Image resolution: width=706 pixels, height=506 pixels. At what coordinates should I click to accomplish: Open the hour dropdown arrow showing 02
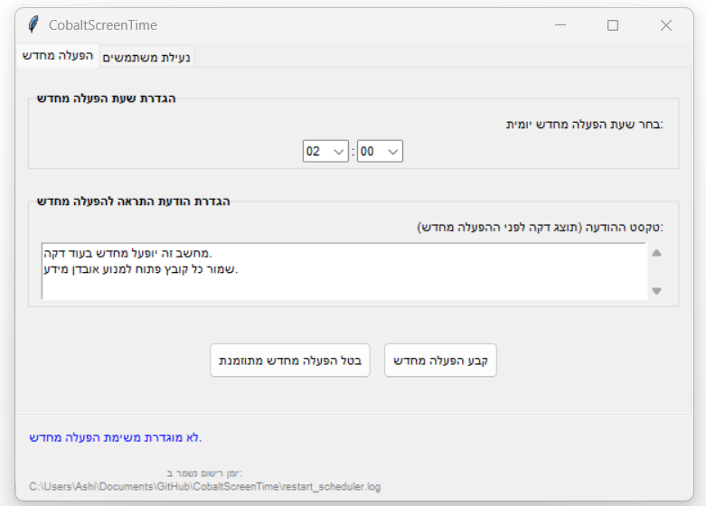[339, 152]
